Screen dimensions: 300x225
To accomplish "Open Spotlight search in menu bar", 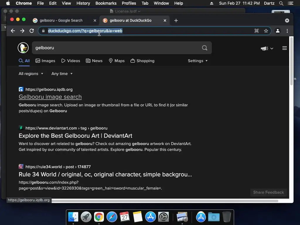I will click(x=281, y=3).
